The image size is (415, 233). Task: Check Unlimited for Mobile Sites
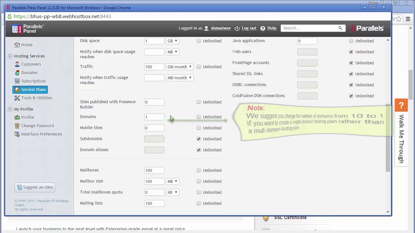click(199, 128)
